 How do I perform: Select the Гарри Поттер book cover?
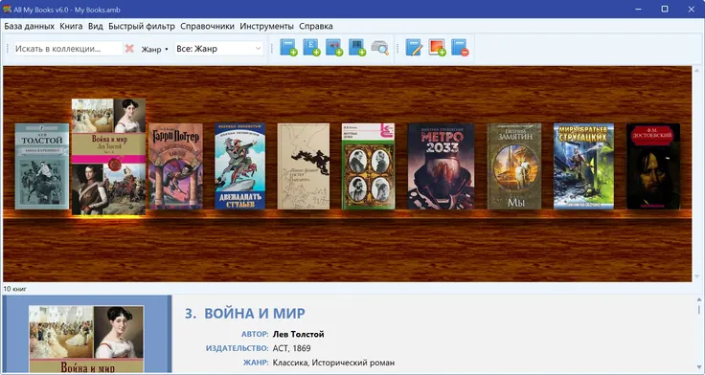click(175, 166)
